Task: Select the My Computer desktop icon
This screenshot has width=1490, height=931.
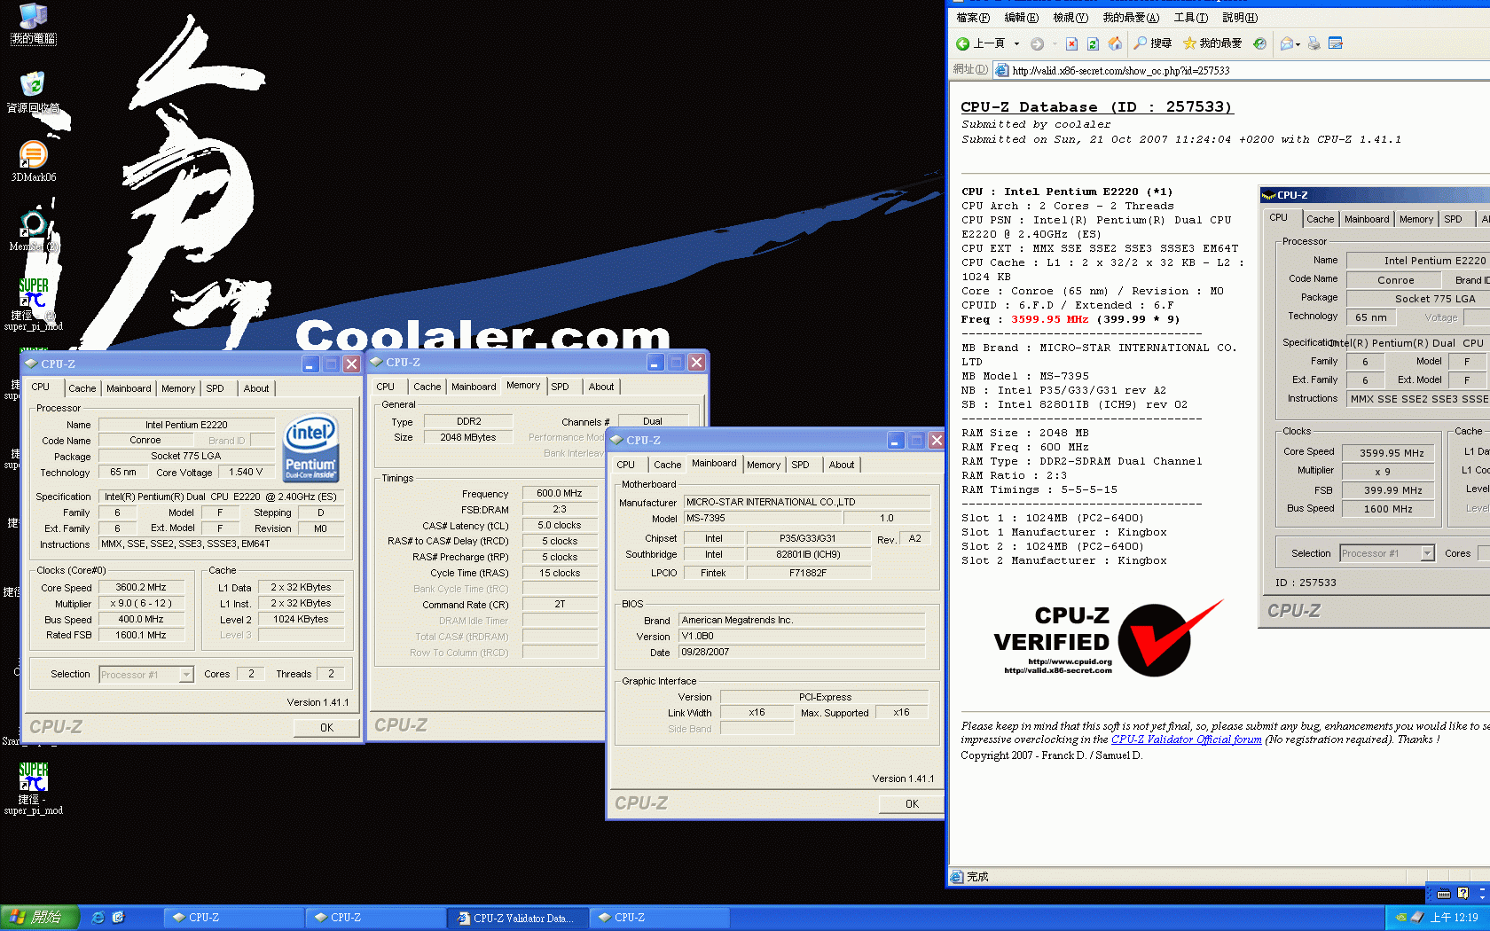Action: tap(34, 24)
